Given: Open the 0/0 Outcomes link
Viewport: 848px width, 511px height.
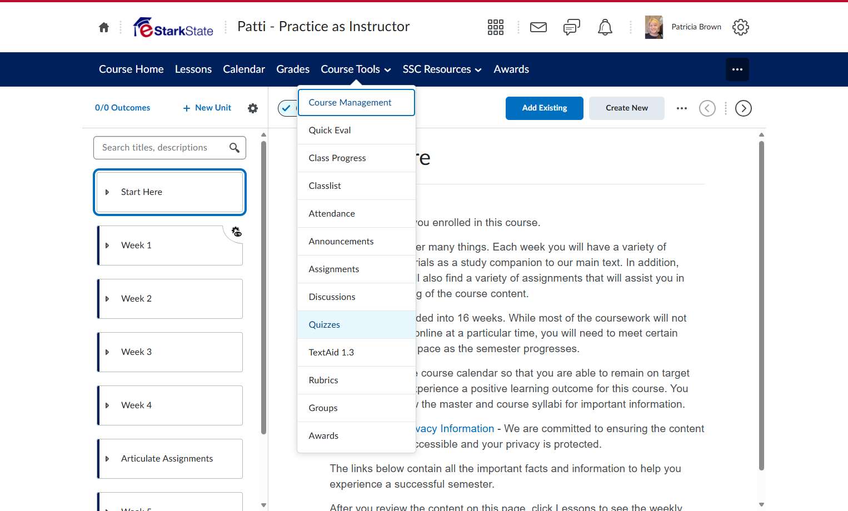Looking at the screenshot, I should click(x=122, y=108).
